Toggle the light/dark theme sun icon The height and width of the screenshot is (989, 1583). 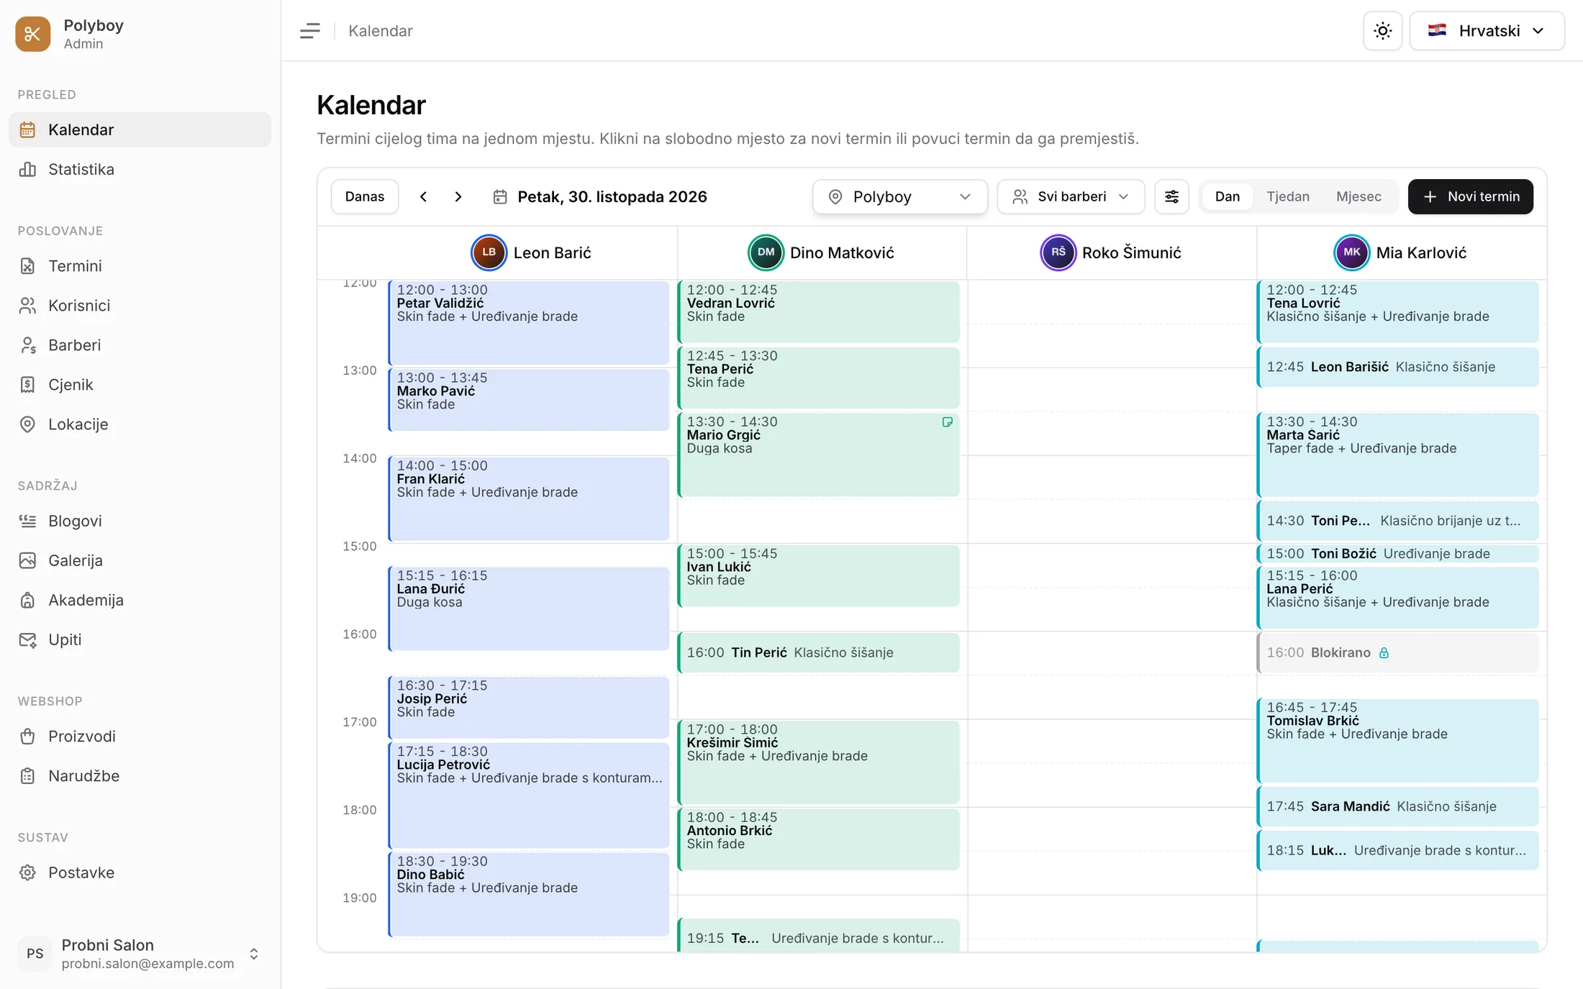(x=1382, y=31)
